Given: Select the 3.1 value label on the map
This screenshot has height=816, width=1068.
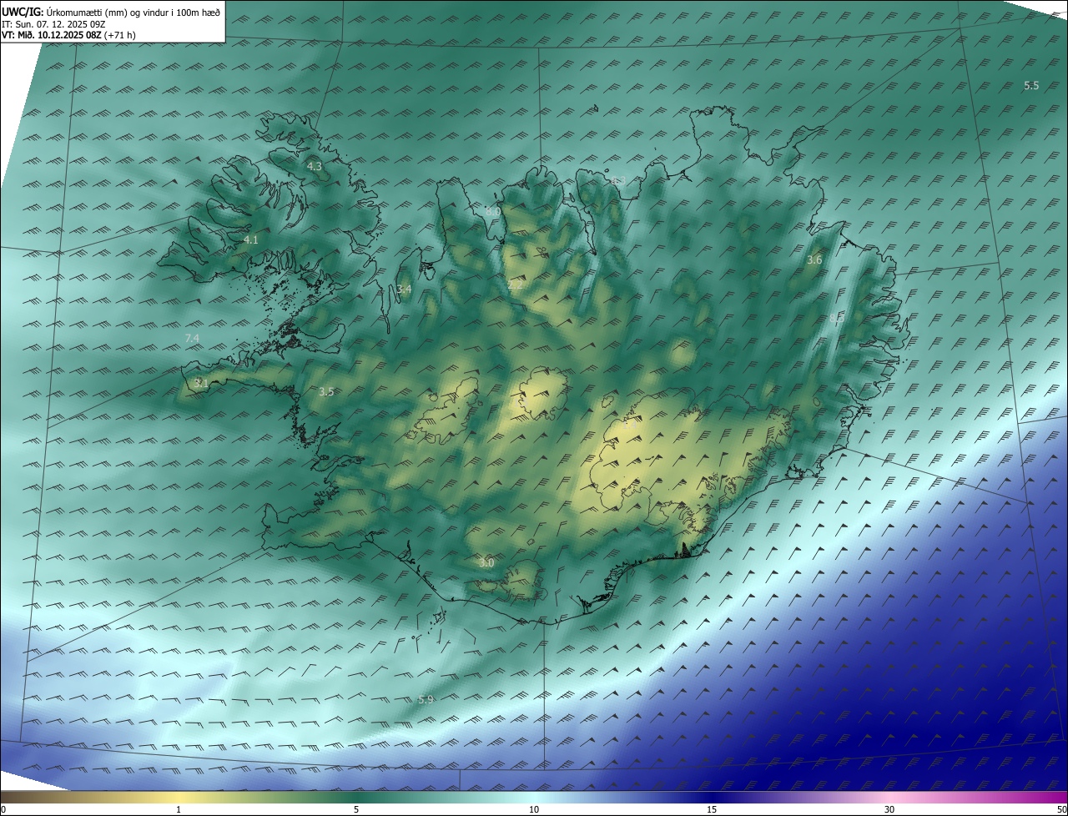Looking at the screenshot, I should [x=201, y=383].
